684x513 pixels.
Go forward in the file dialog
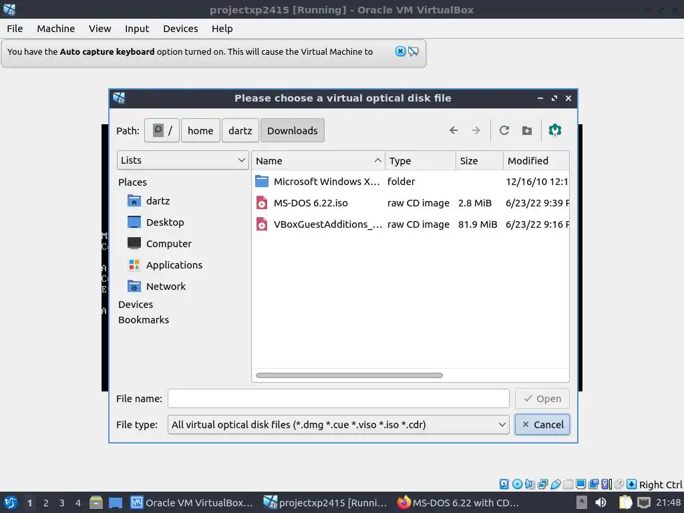tap(476, 130)
